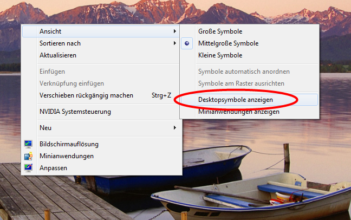
Task: Choose Anpassen to personalize desktop
Action: tap(101, 168)
